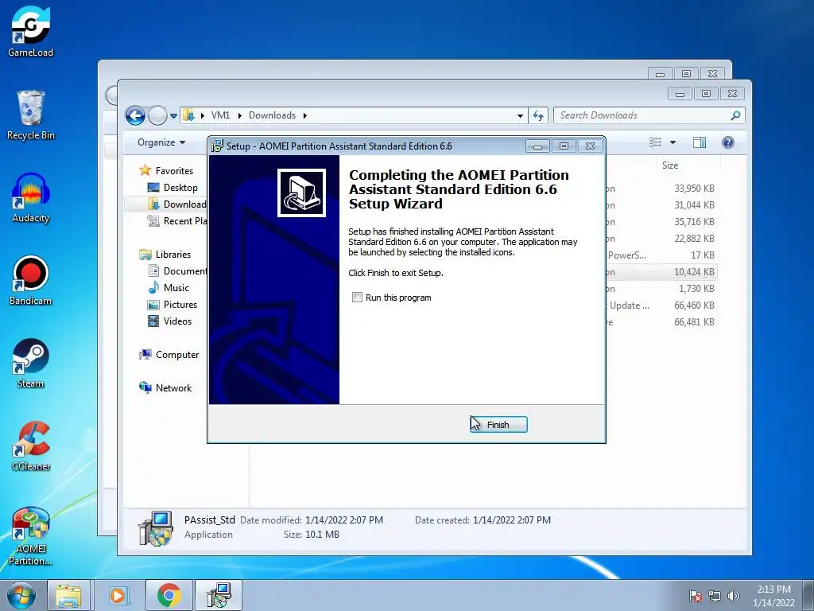Click the Show desktop button
This screenshot has width=814, height=611.
(808, 595)
